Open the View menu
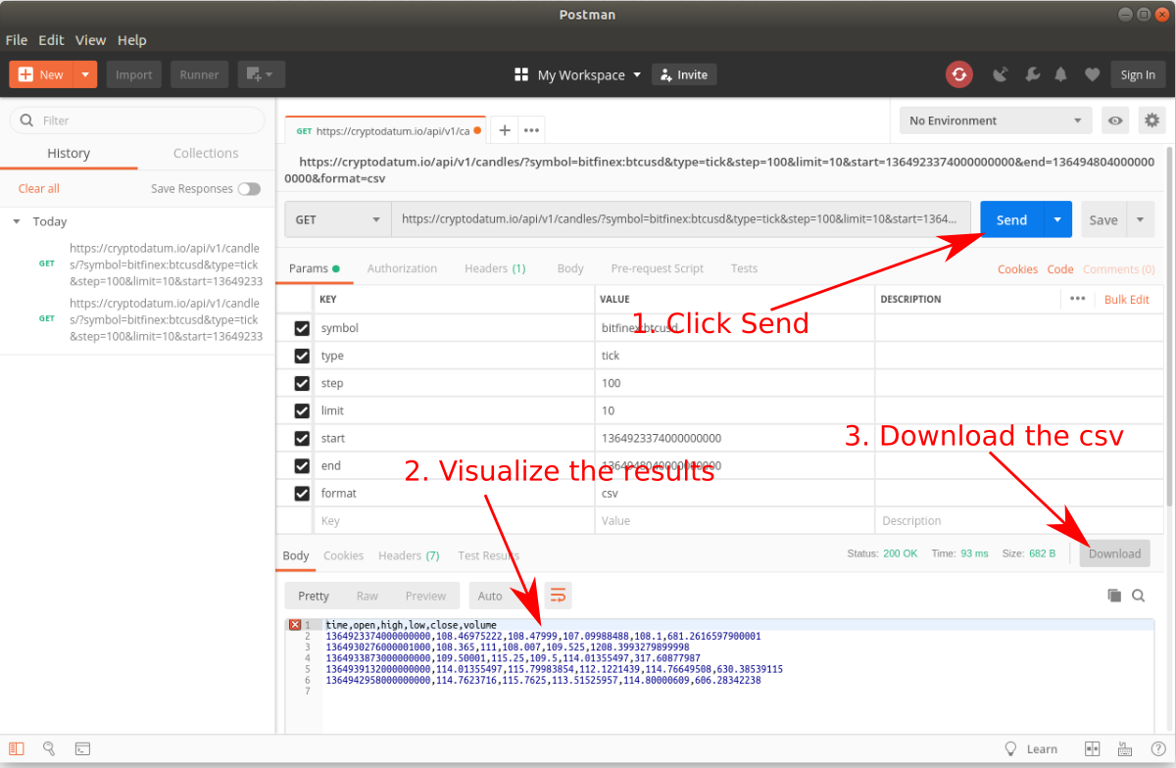The width and height of the screenshot is (1176, 768). point(90,40)
